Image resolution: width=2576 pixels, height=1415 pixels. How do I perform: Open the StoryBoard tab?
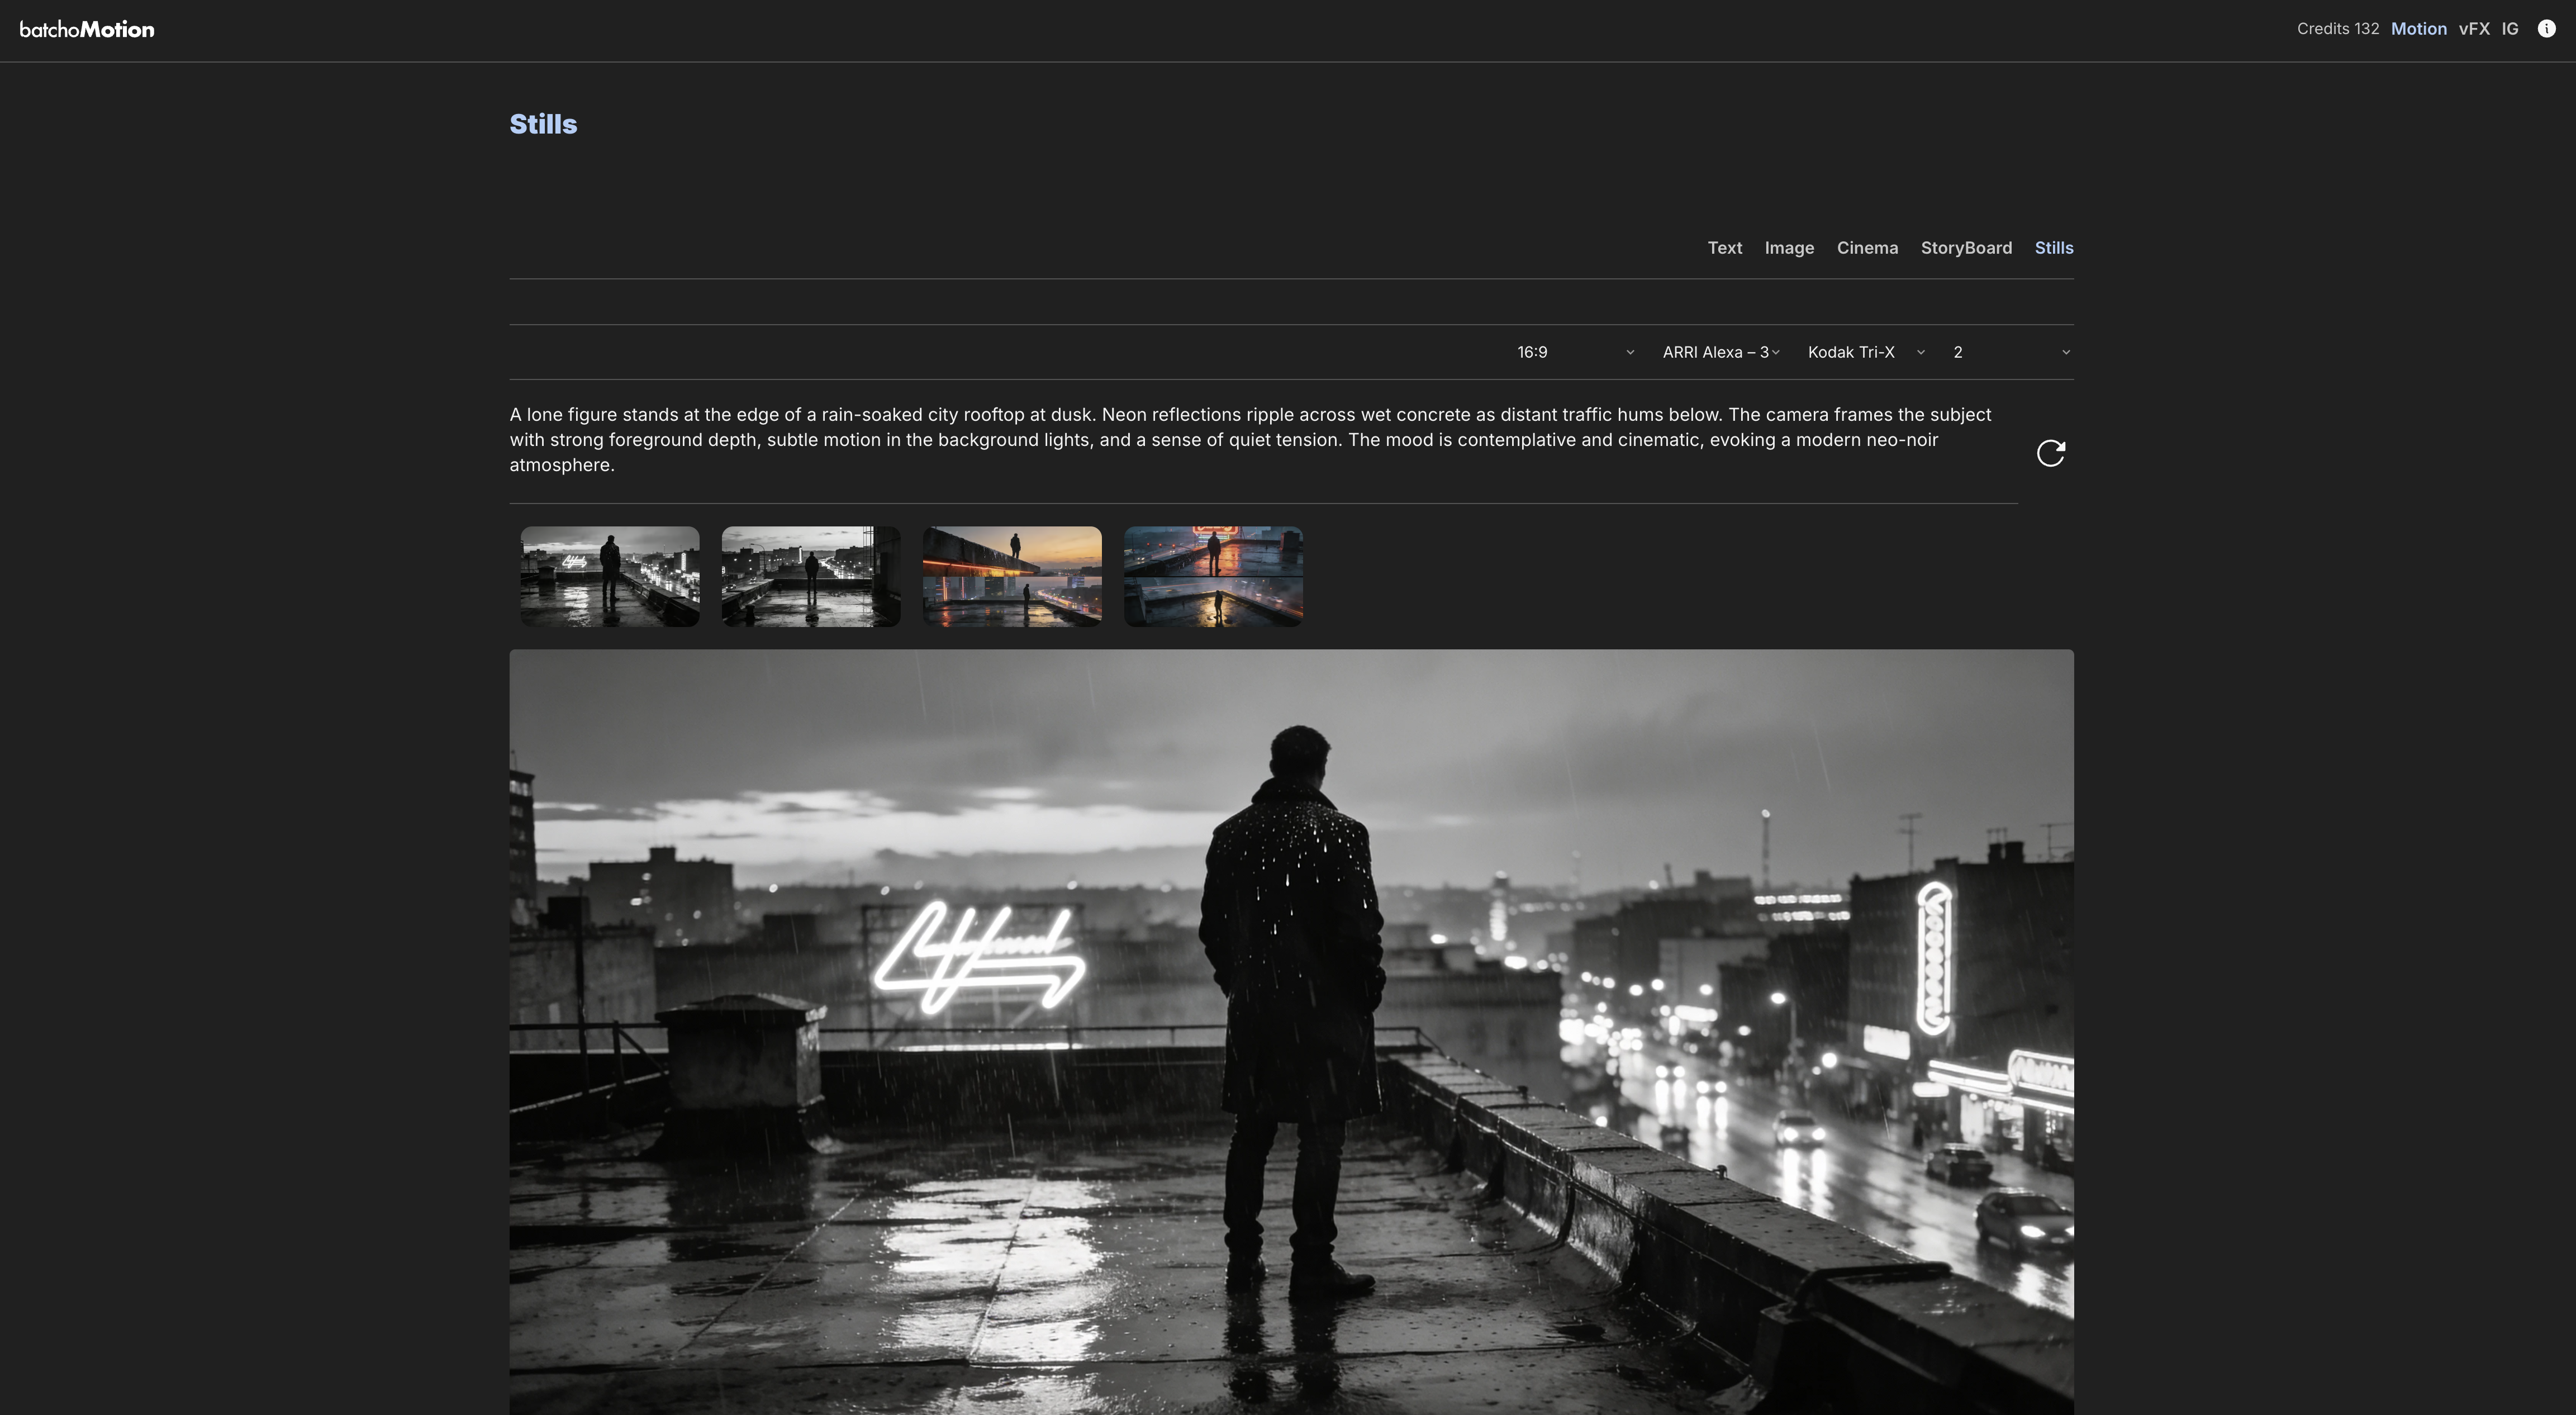(x=1966, y=247)
